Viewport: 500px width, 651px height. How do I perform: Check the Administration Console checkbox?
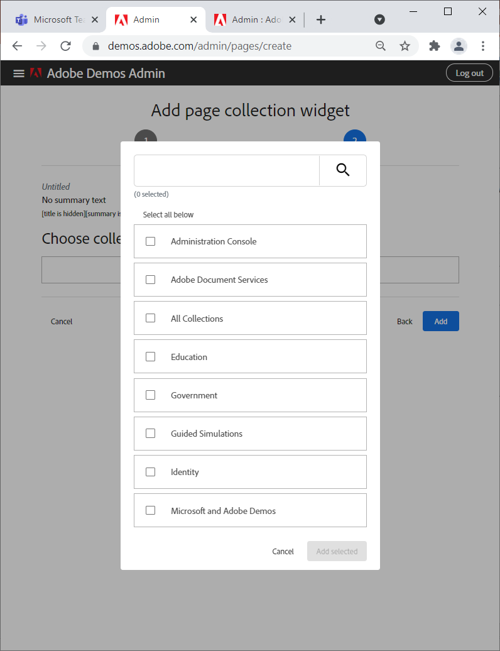[x=151, y=241]
